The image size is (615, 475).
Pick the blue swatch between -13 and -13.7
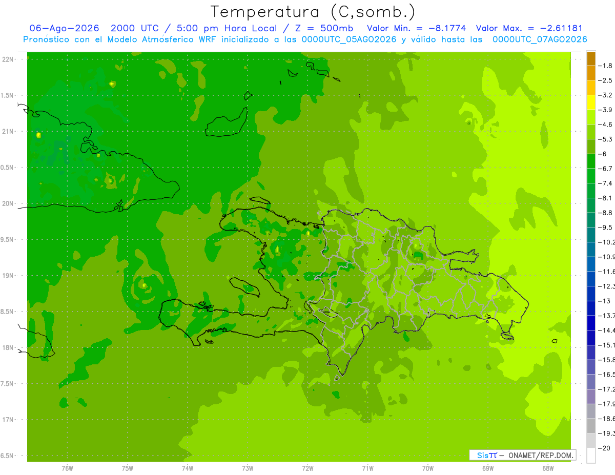coord(591,308)
